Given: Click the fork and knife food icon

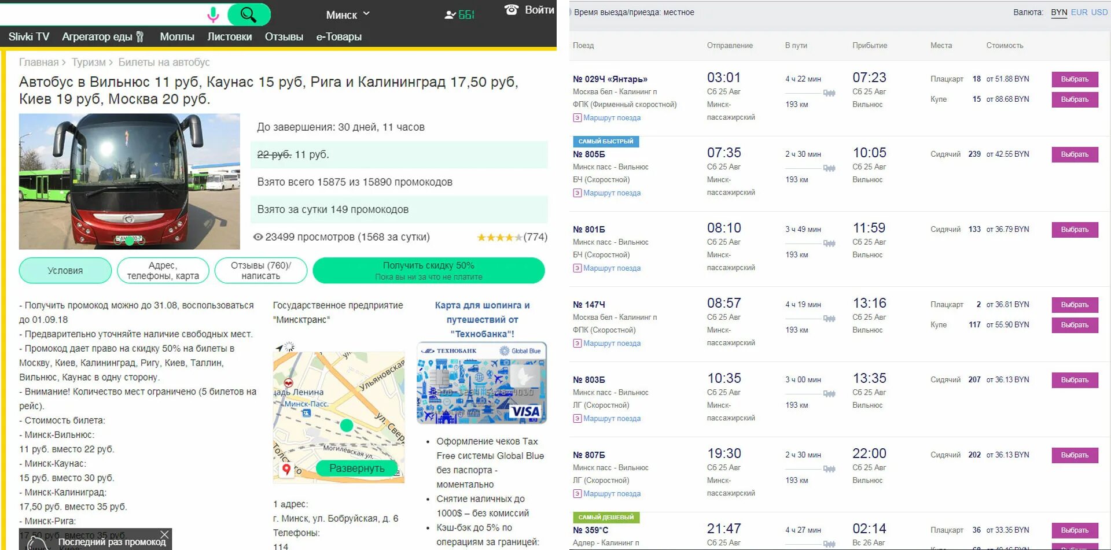Looking at the screenshot, I should tap(139, 37).
